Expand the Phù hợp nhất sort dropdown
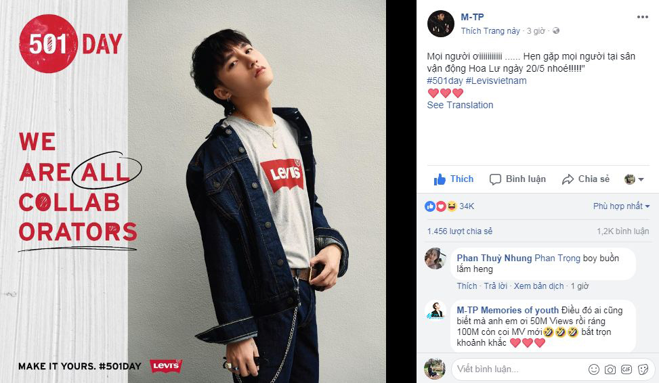 (621, 206)
